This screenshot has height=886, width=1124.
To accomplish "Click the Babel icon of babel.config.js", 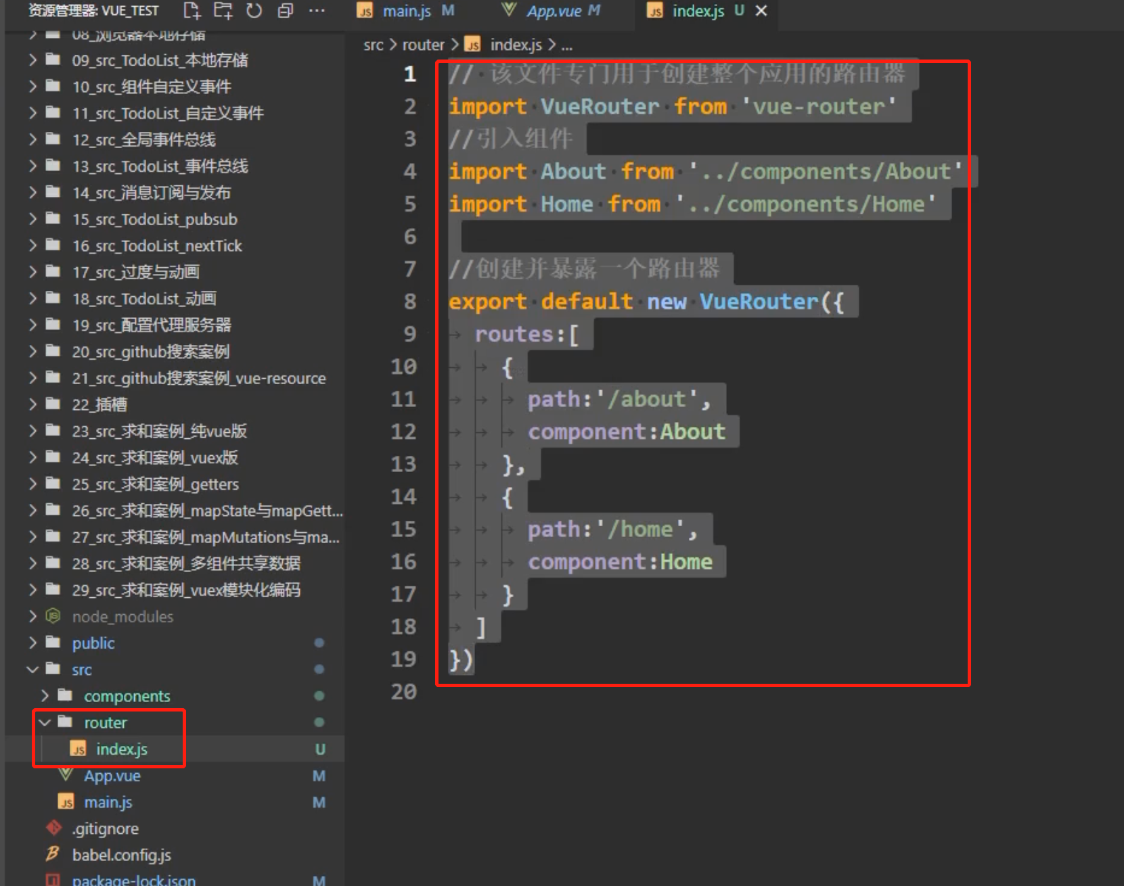I will pyautogui.click(x=53, y=854).
